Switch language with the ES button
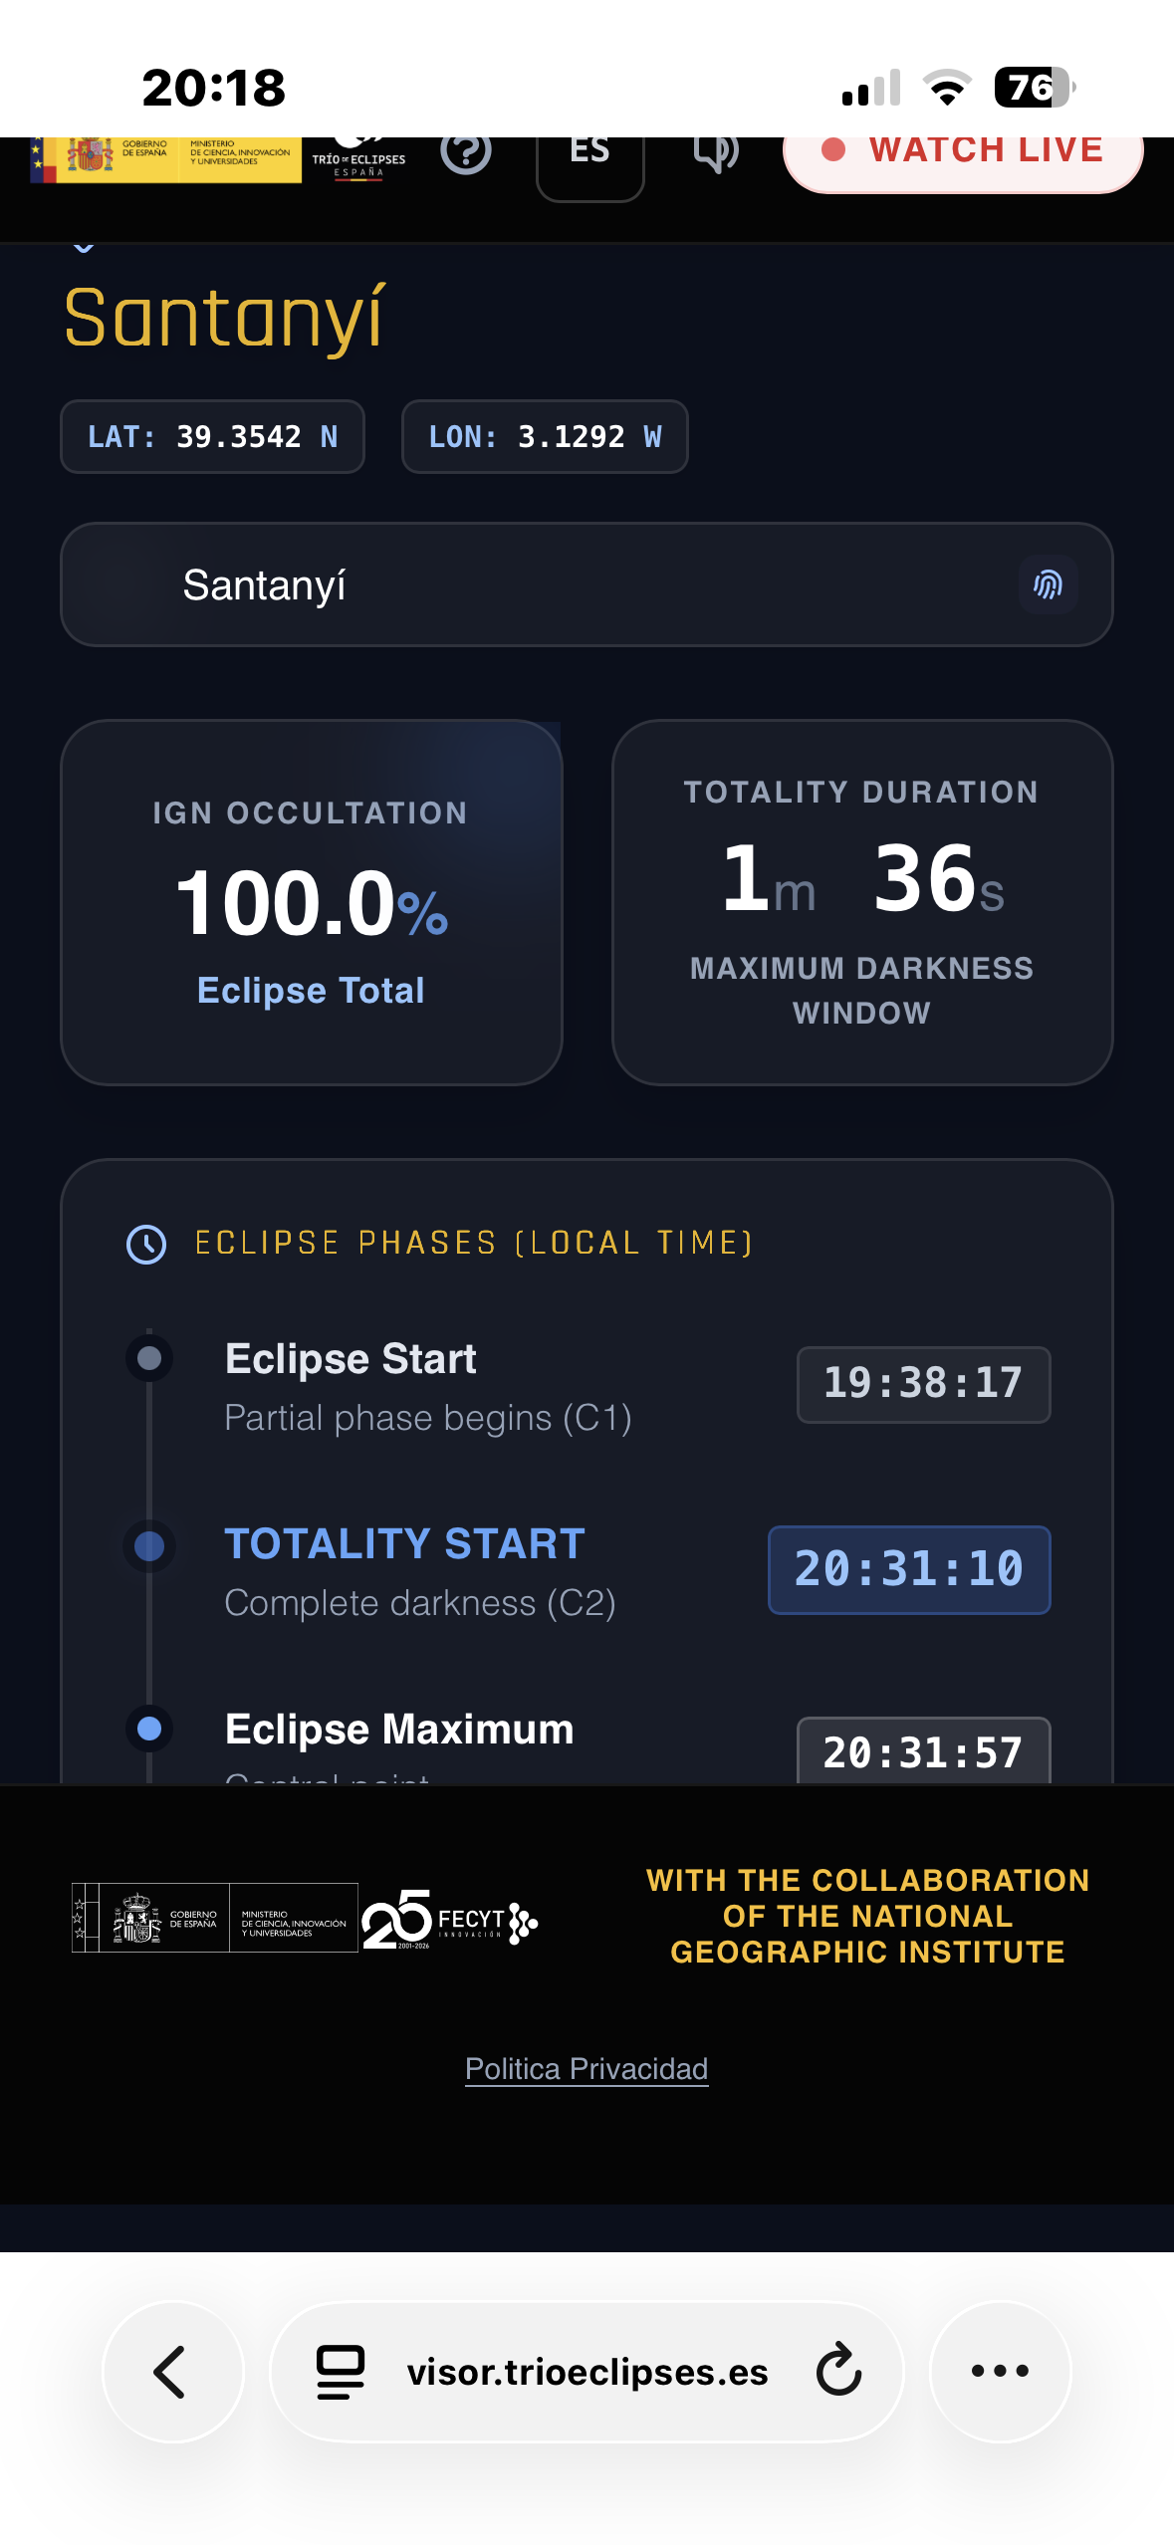The image size is (1174, 2545). point(590,159)
